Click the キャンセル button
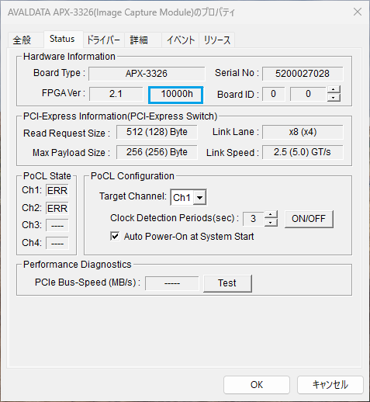The width and height of the screenshot is (370, 402). 330,385
